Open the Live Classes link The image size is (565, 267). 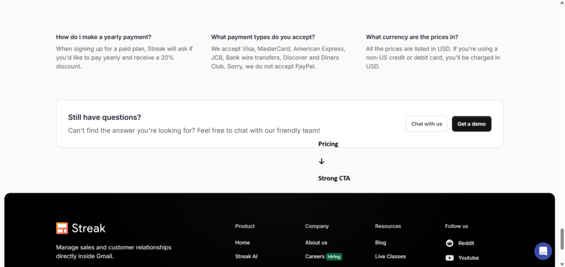click(391, 257)
